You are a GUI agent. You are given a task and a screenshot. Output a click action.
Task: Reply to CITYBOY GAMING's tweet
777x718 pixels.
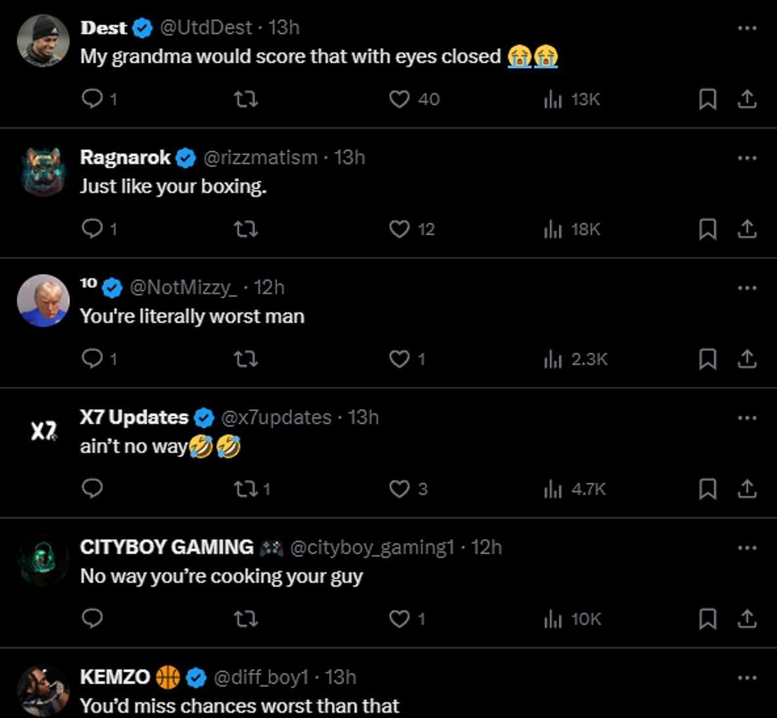tap(93, 619)
